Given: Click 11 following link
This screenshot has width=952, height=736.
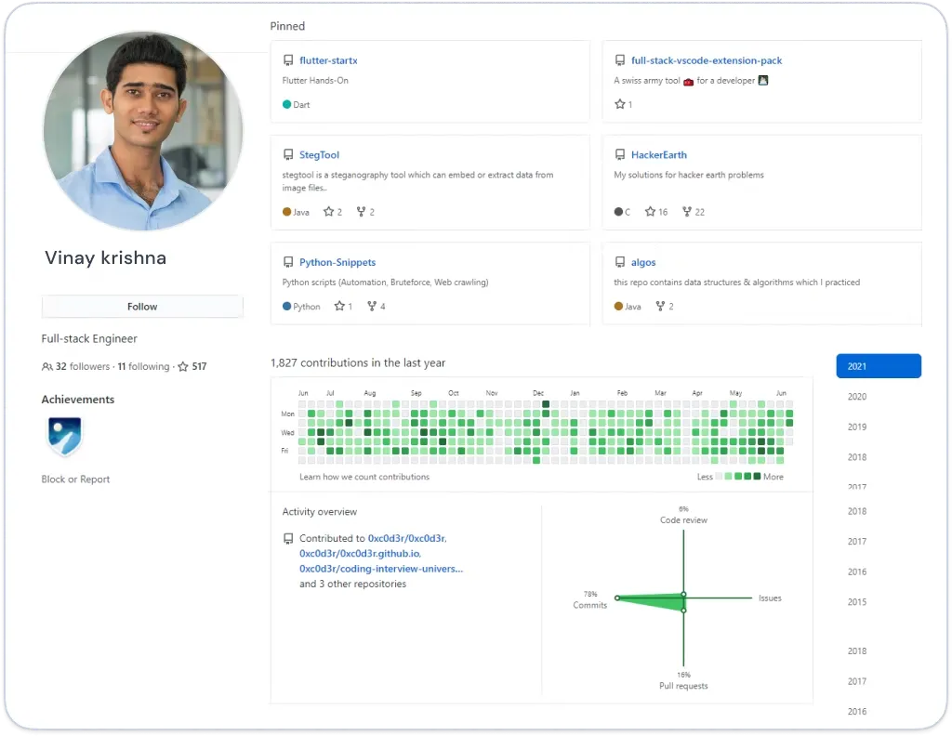Looking at the screenshot, I should click(143, 366).
